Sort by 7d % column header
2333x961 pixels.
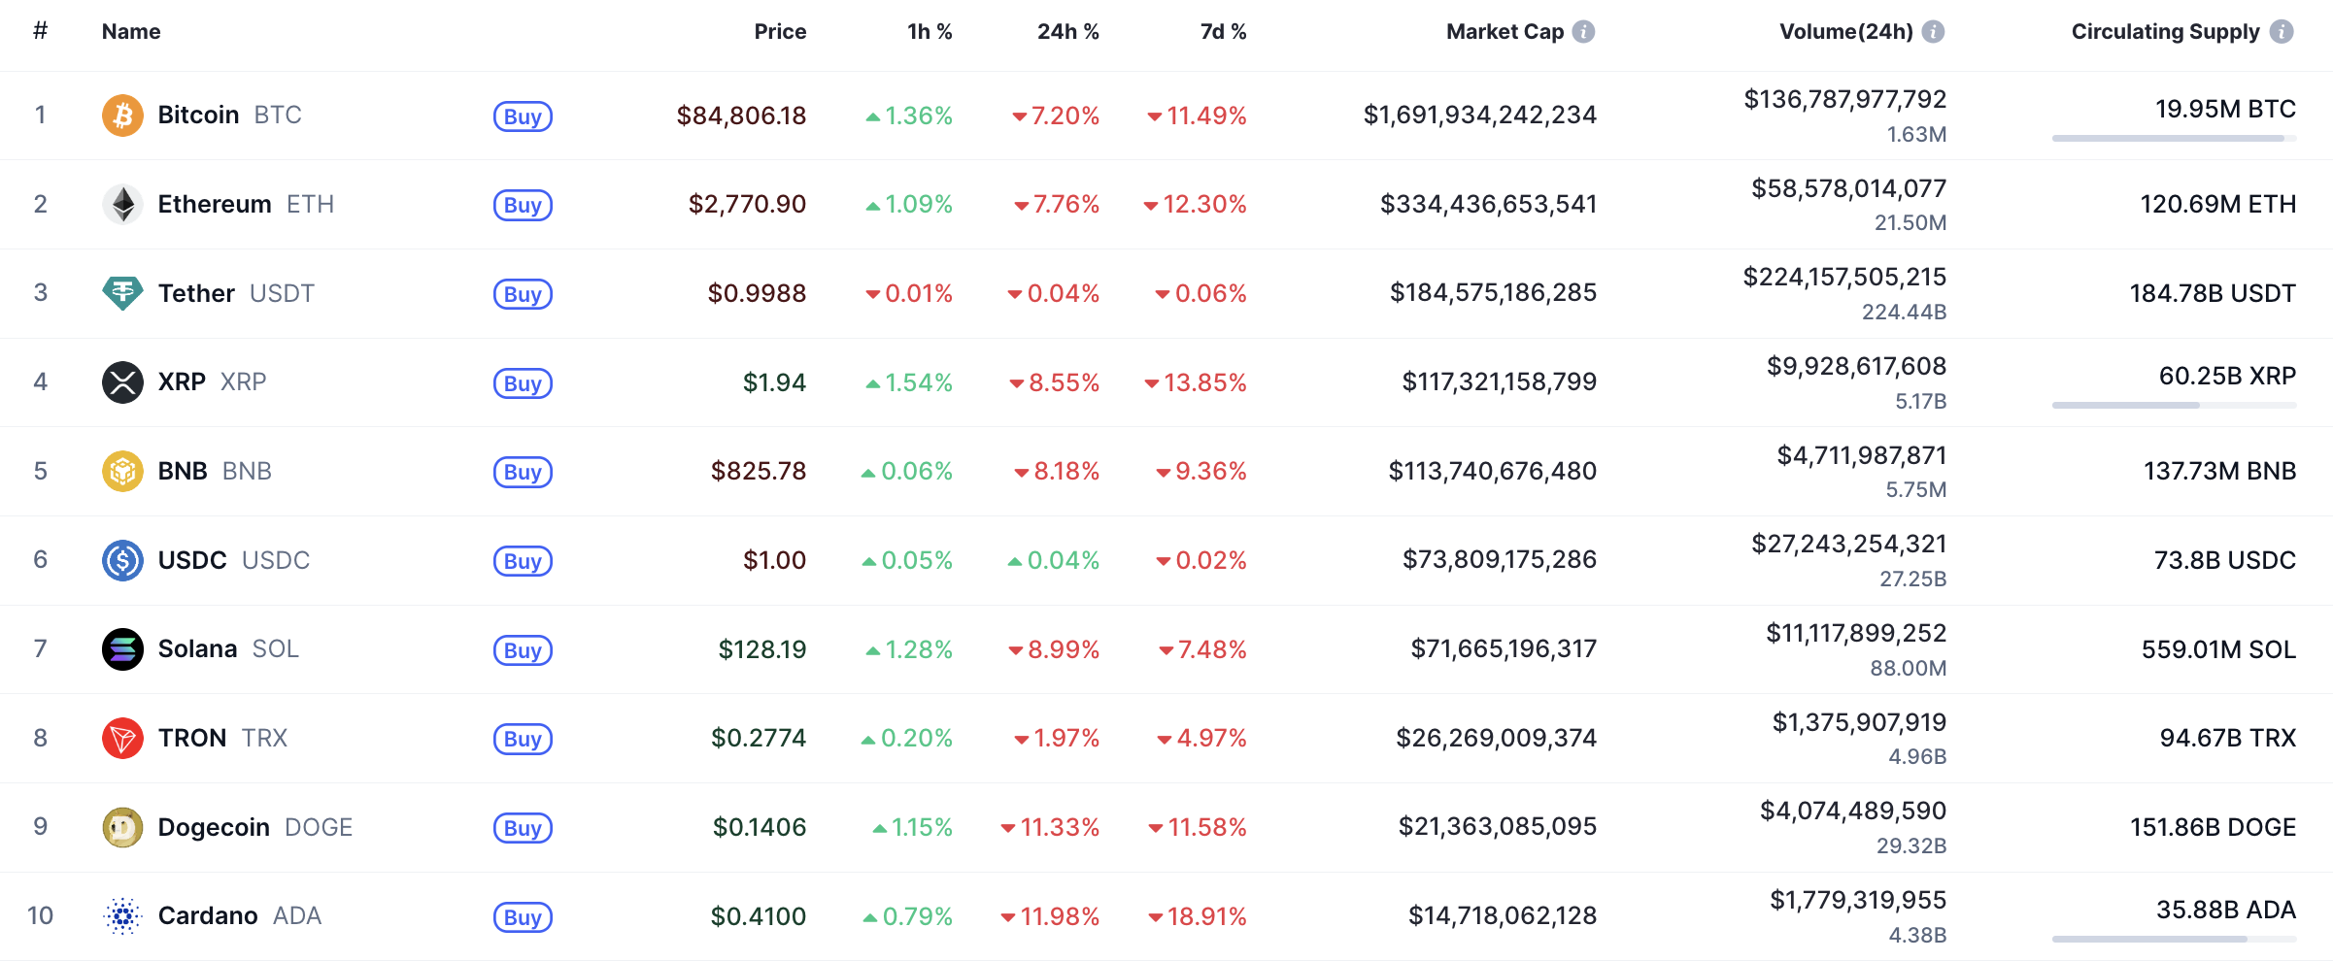click(1222, 32)
